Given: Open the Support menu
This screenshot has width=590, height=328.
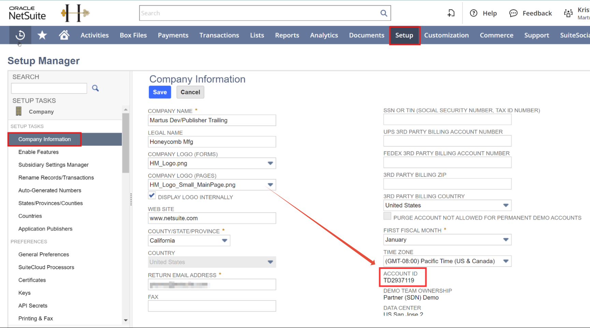Looking at the screenshot, I should coord(536,35).
